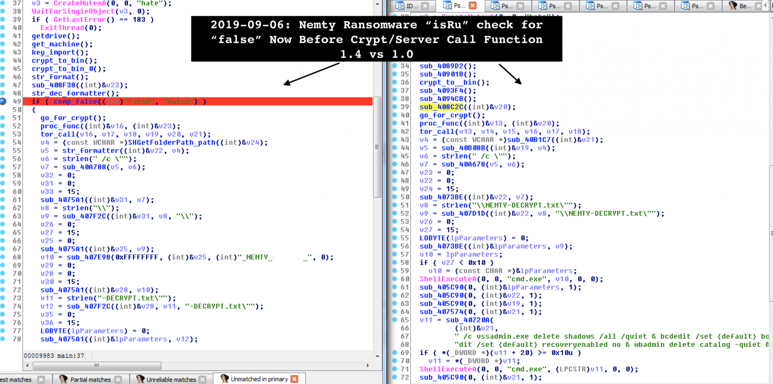773x384 pixels.
Task: Open the Best matches tab
Action: click(x=19, y=379)
